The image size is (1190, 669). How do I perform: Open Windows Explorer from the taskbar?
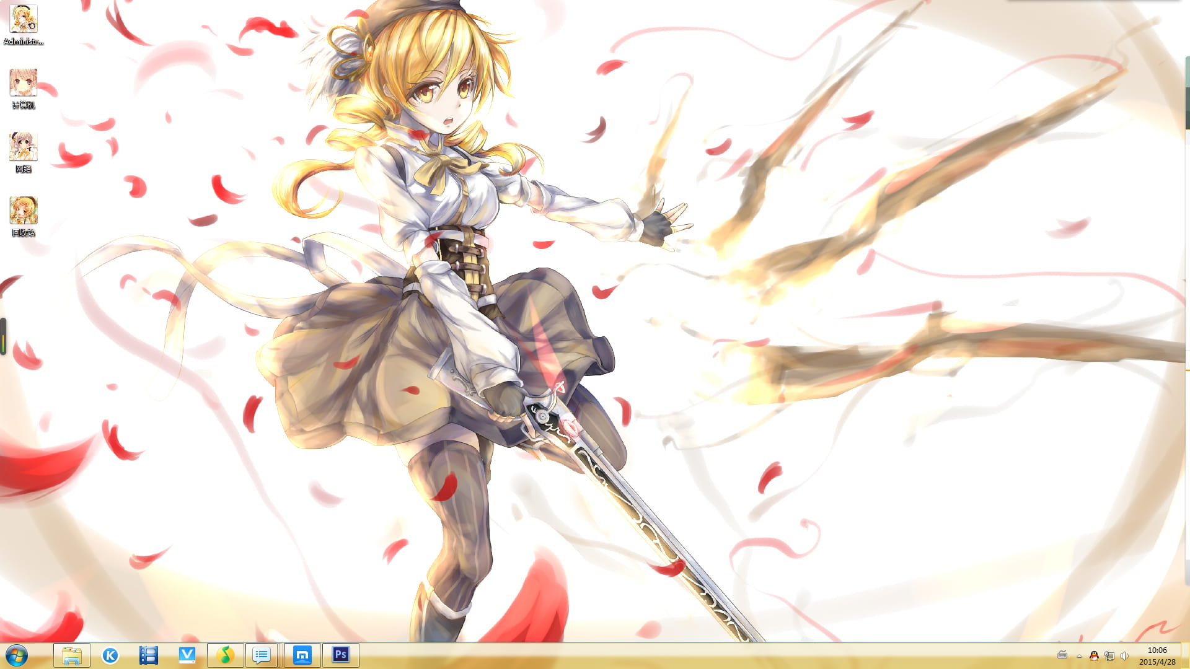point(72,655)
